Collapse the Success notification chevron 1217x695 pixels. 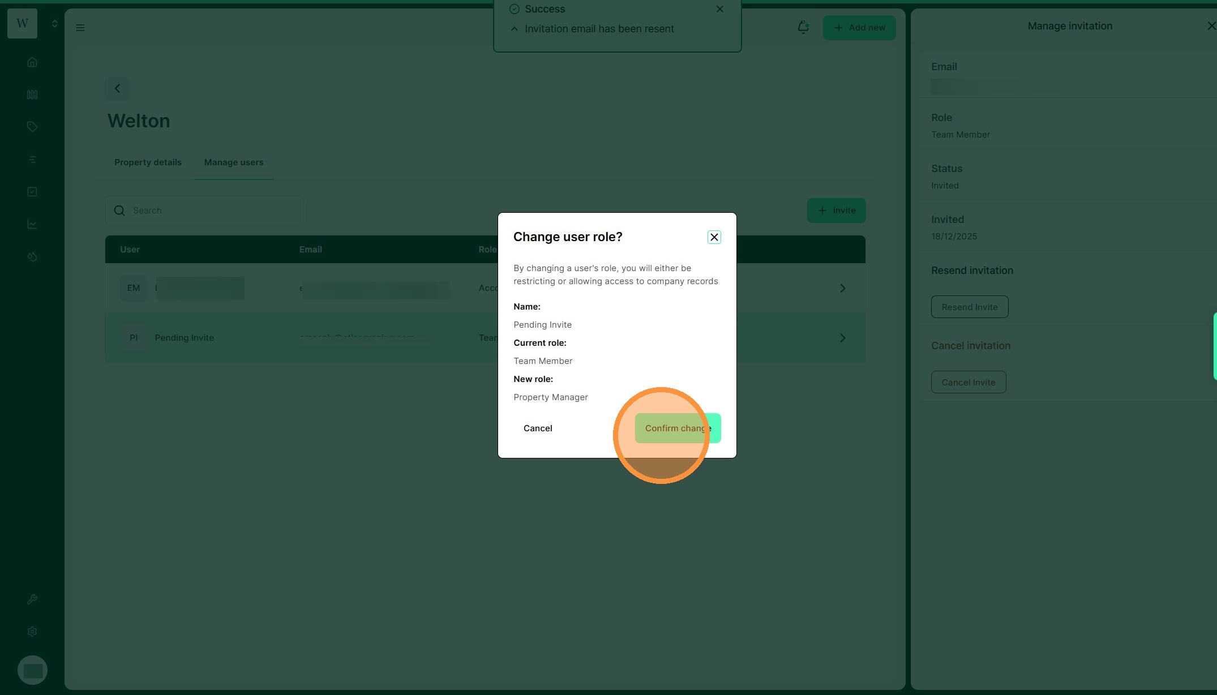click(x=514, y=29)
